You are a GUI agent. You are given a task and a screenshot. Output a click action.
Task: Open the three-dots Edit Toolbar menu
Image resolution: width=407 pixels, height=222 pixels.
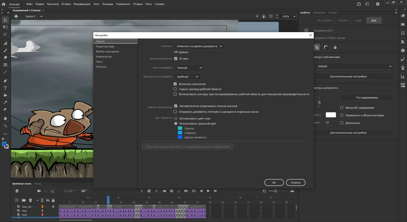pyautogui.click(x=5, y=134)
